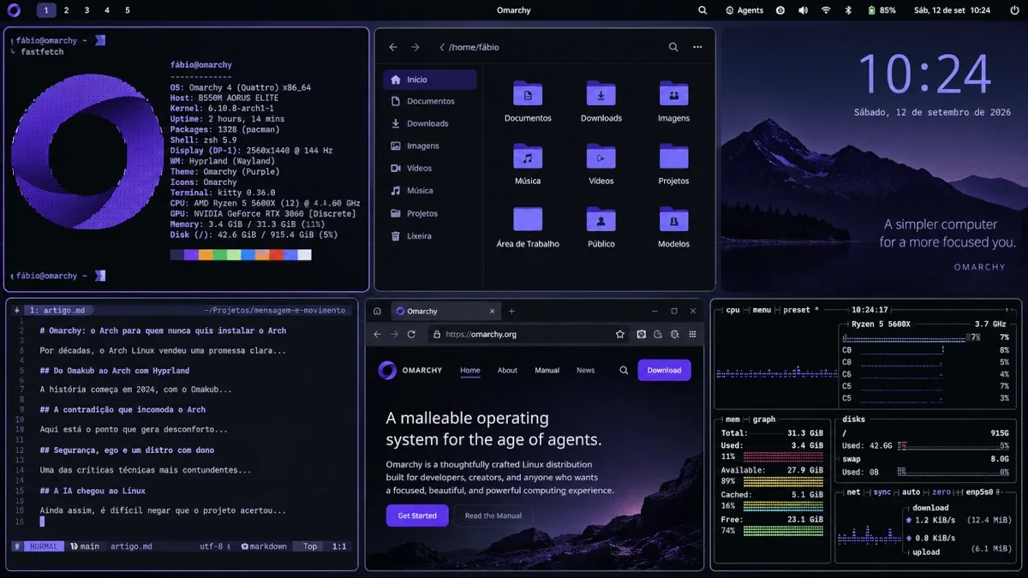Click the padlock icon in address bar
Screen dimensions: 1028x578
437,334
